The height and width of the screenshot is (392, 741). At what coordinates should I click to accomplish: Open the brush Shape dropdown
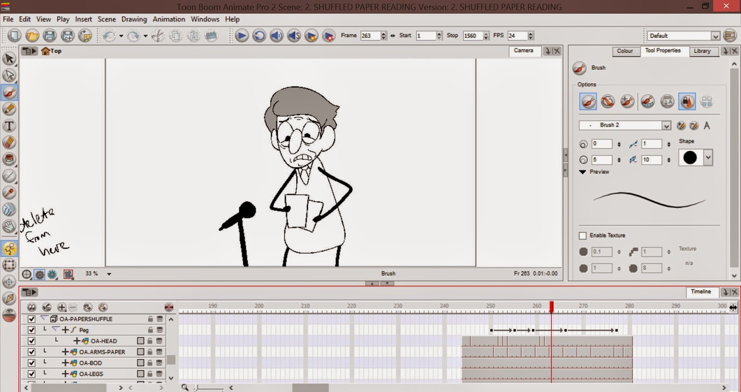(708, 158)
